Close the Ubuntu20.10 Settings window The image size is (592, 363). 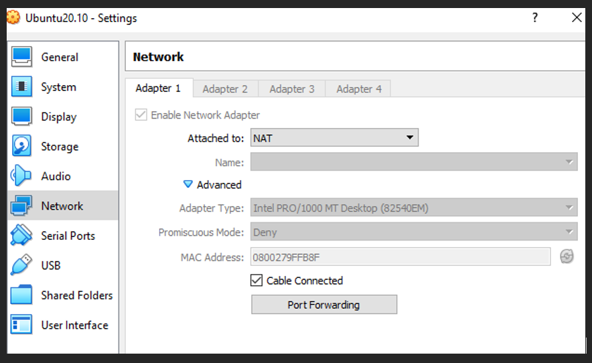(x=576, y=17)
